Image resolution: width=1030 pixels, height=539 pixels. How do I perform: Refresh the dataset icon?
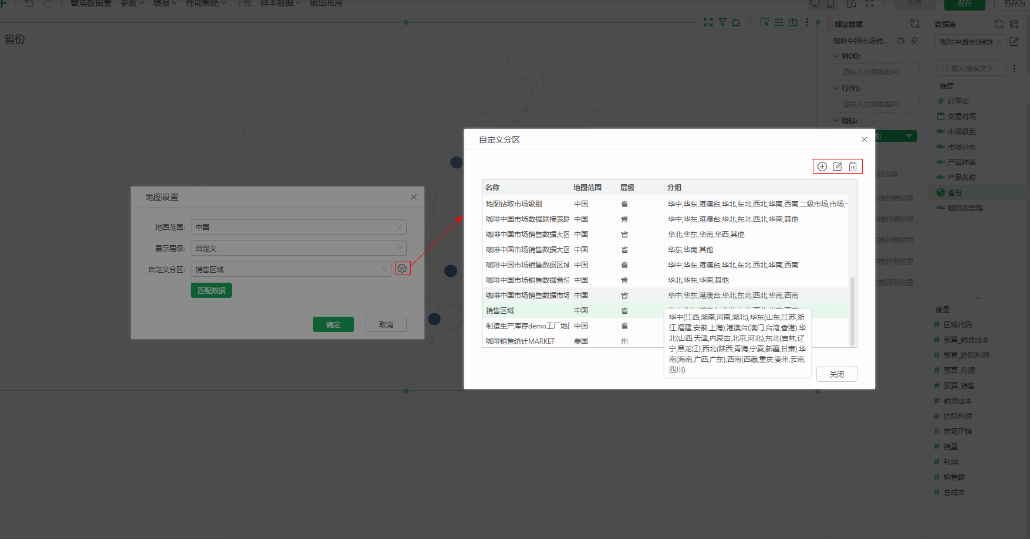tap(999, 24)
